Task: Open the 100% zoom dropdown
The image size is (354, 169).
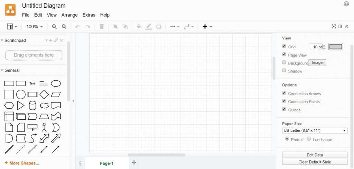Action: pyautogui.click(x=35, y=27)
